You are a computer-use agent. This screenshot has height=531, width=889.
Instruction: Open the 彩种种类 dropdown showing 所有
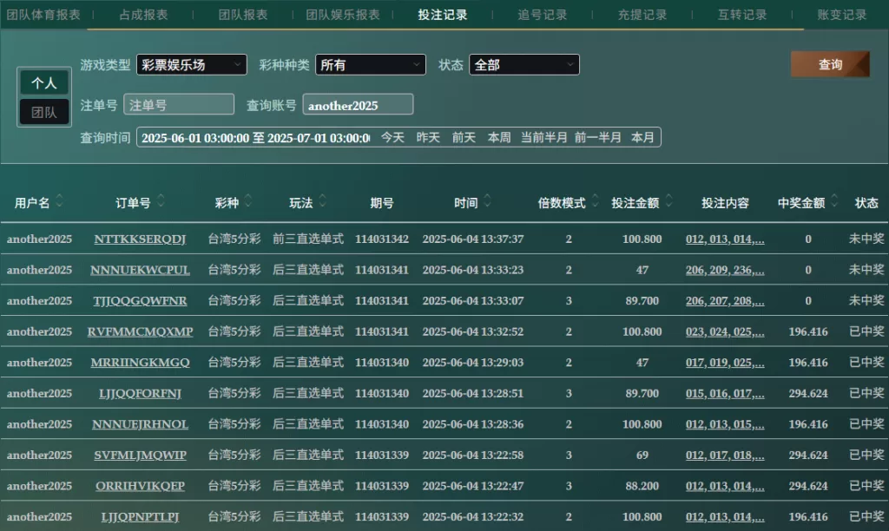point(370,64)
